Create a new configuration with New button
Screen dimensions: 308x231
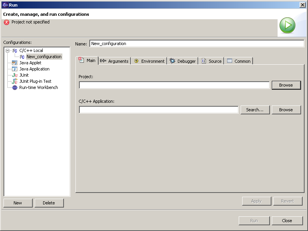click(x=18, y=203)
